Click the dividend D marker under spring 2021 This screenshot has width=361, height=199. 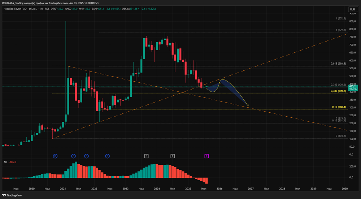click(73, 156)
